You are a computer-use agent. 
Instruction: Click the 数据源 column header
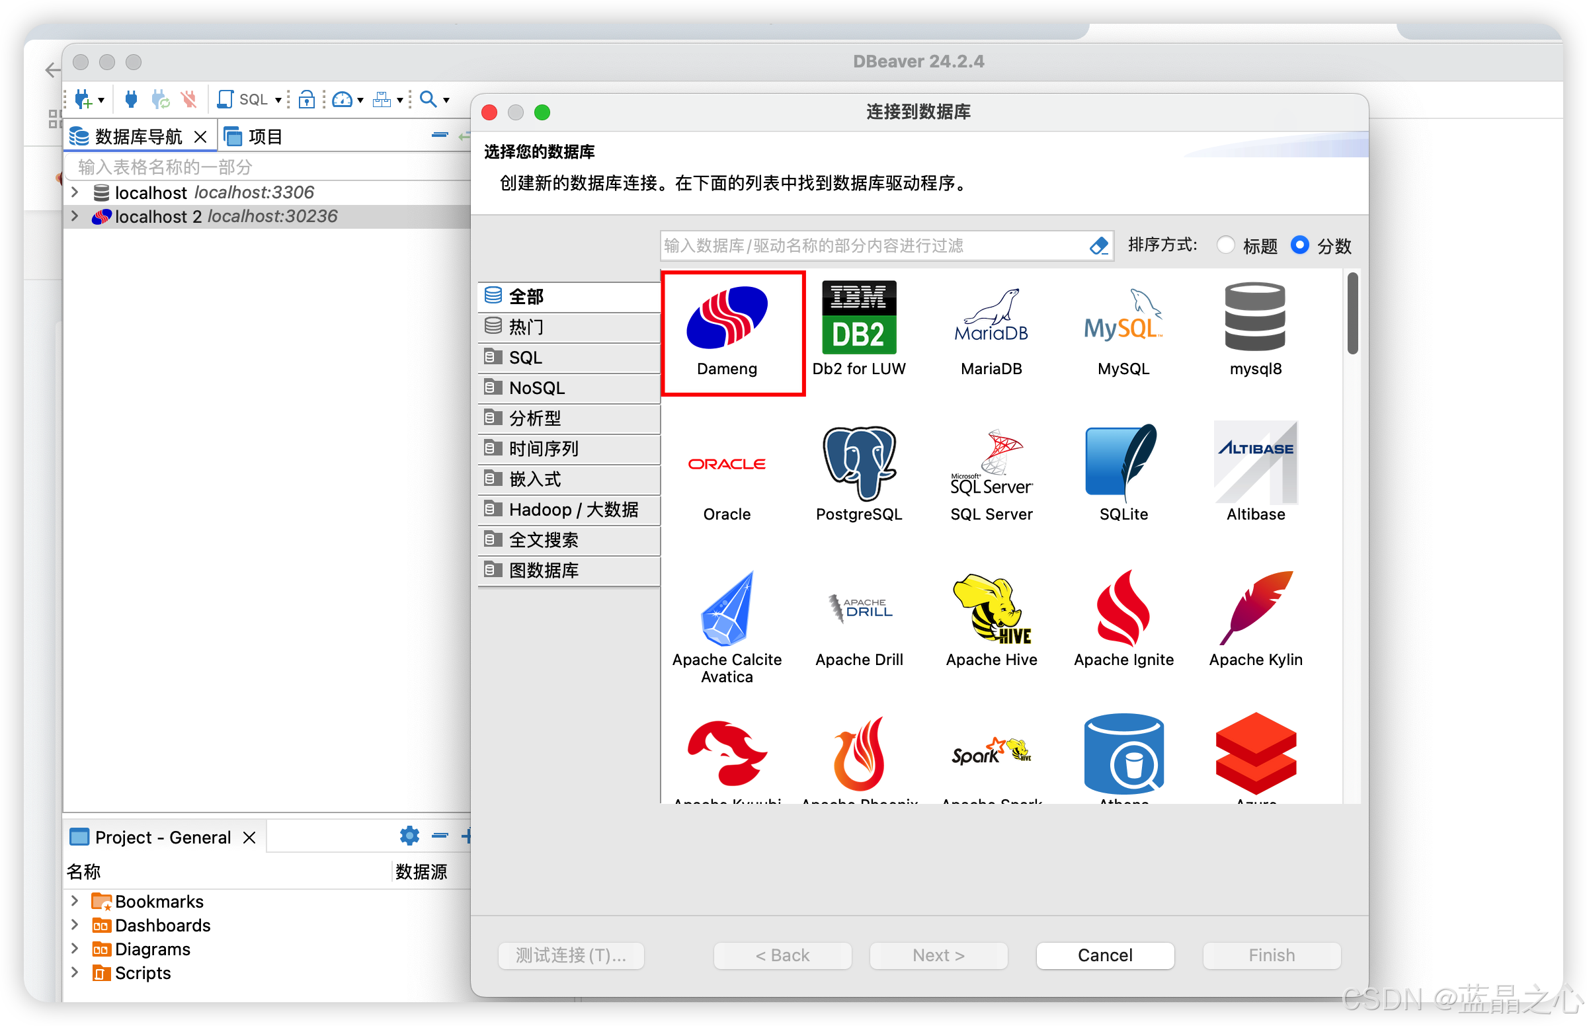click(421, 871)
